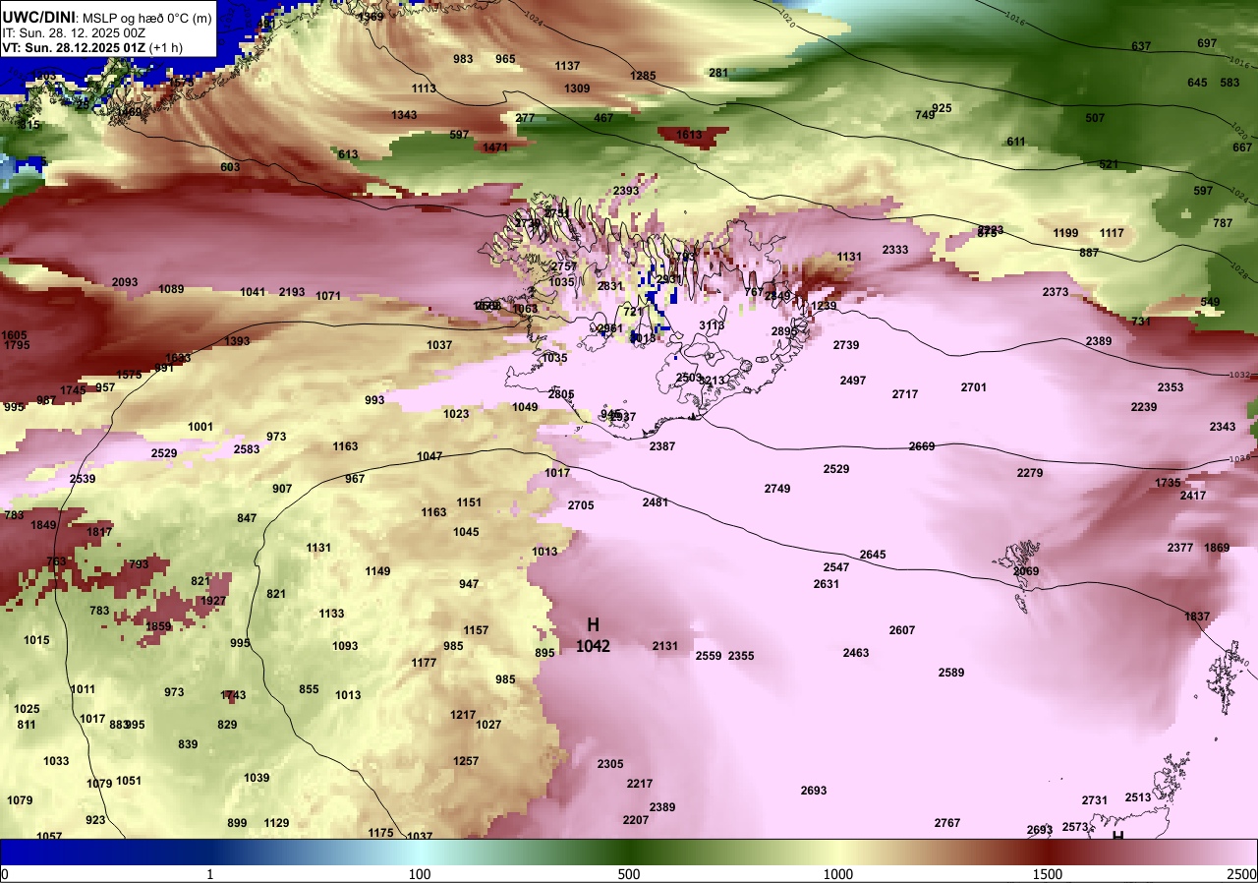Click the color bar label "2500"
Viewport: 1258px width, 883px height.
point(1242,874)
